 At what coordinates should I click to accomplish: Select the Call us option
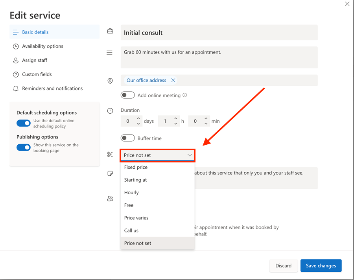pyautogui.click(x=158, y=230)
